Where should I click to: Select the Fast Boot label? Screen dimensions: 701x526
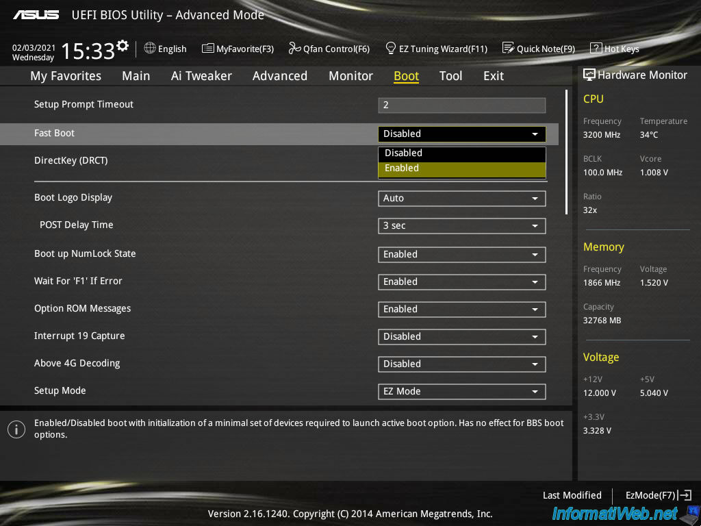[54, 133]
